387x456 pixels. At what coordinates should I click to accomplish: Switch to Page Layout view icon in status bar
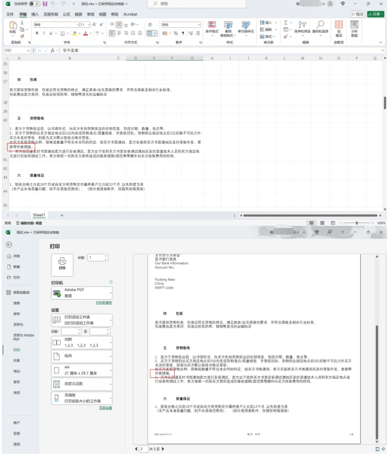(322, 223)
